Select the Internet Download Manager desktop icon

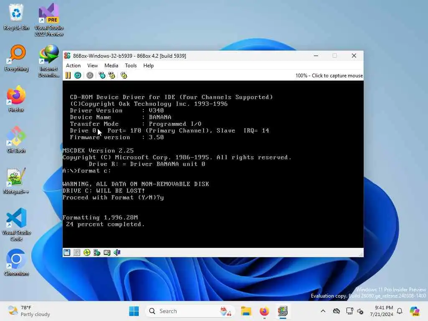[x=49, y=61]
